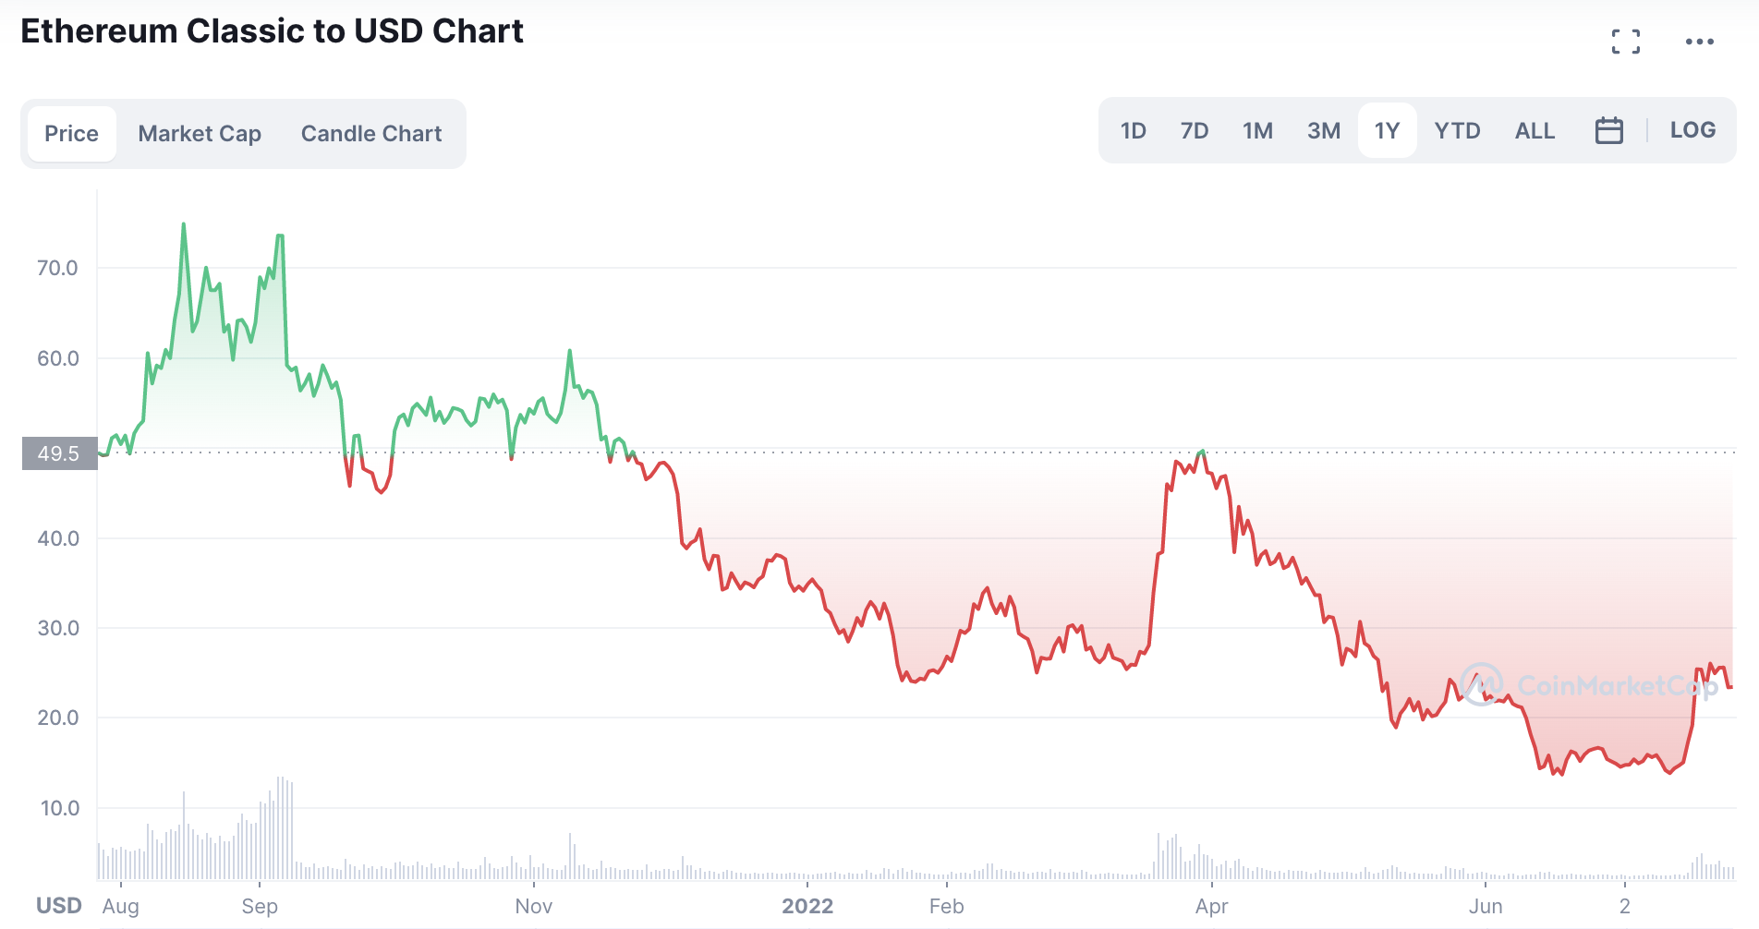Click the 2022 label on the time axis
Image resolution: width=1759 pixels, height=929 pixels.
807,906
